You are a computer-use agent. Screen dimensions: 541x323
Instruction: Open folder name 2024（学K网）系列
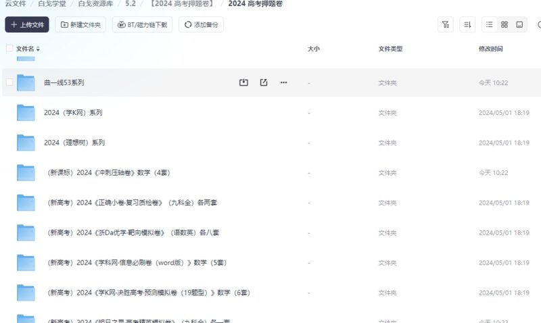pos(73,112)
